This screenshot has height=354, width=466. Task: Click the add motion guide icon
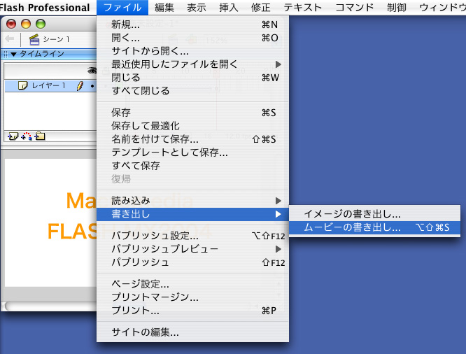point(27,136)
